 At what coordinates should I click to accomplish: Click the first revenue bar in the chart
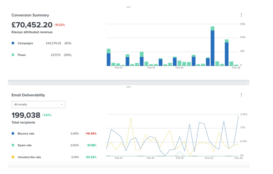[x=108, y=58]
